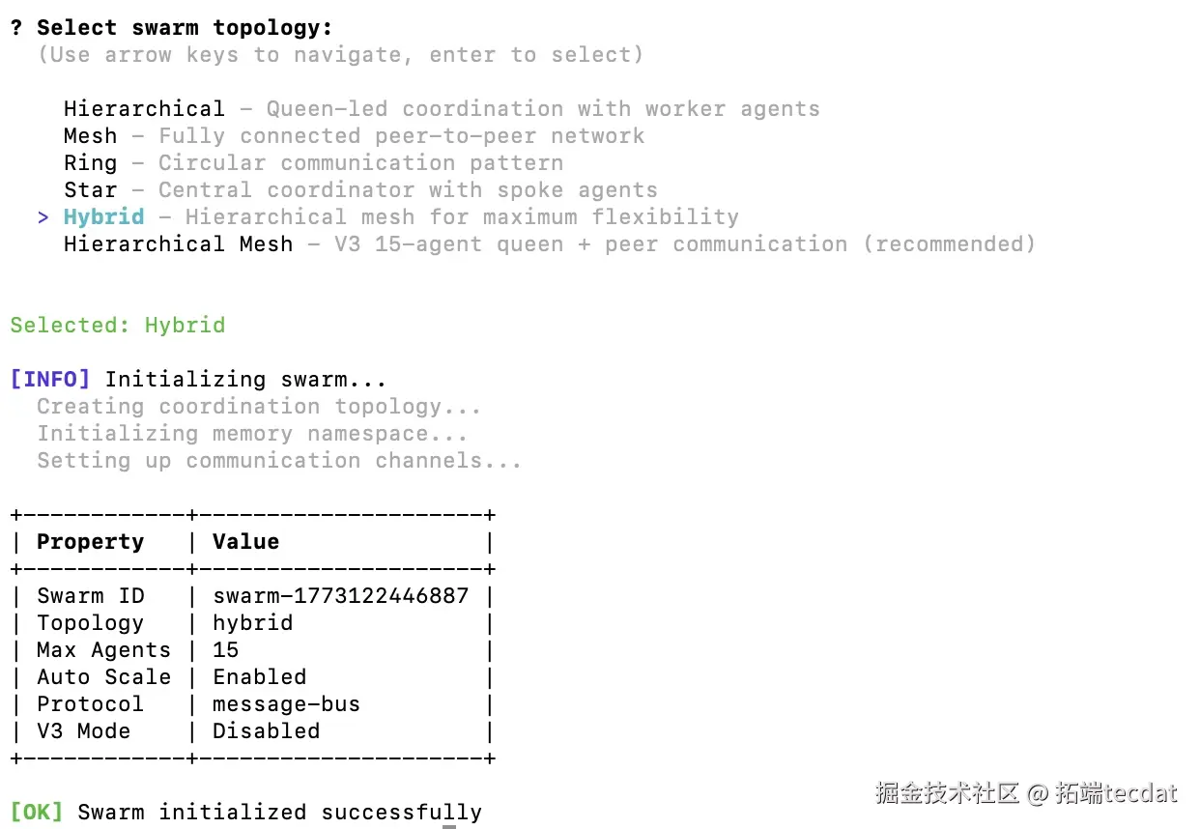Click the Value column header
Viewport: 1200px width, 829px height.
click(245, 542)
